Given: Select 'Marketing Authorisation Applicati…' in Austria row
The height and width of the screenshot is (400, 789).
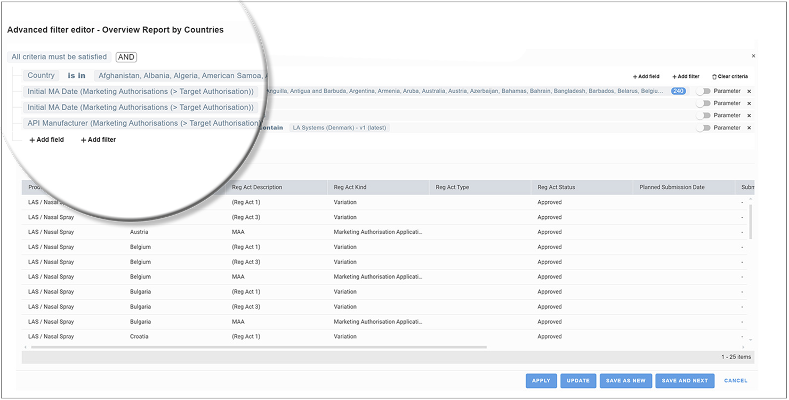Looking at the screenshot, I should point(378,232).
